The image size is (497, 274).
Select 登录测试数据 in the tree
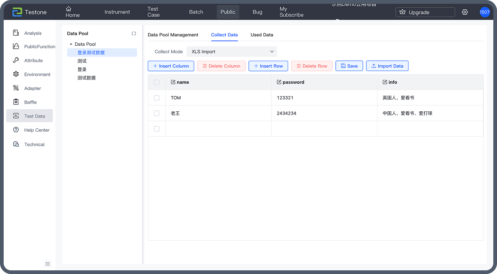click(91, 53)
